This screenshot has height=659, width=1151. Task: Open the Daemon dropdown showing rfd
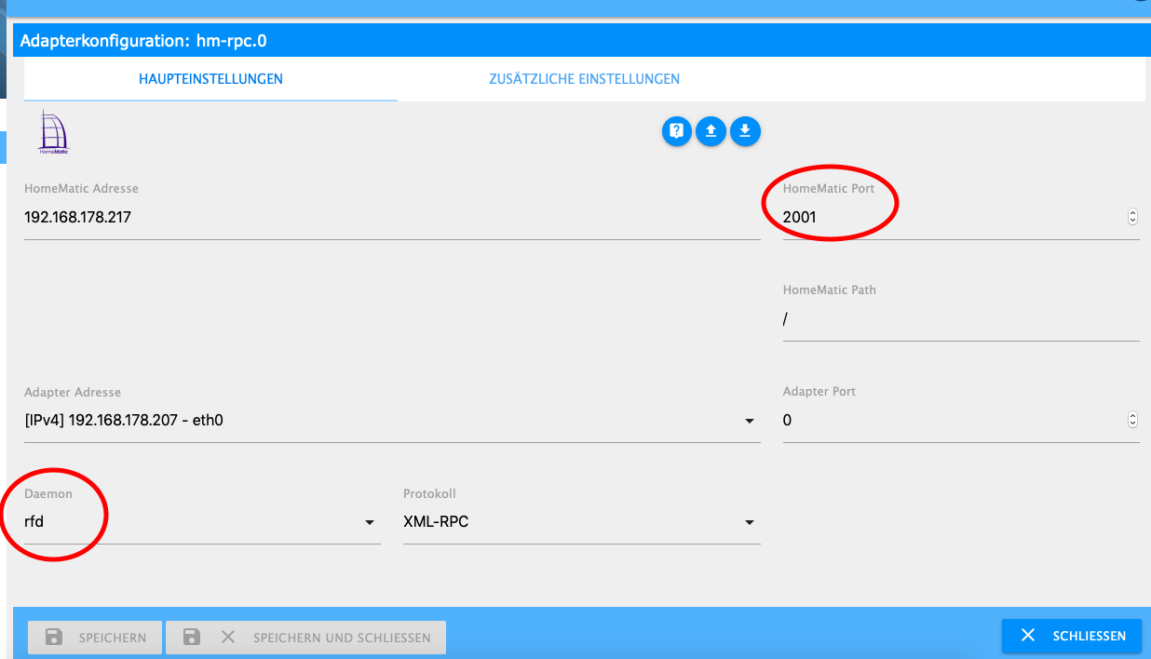(x=202, y=522)
